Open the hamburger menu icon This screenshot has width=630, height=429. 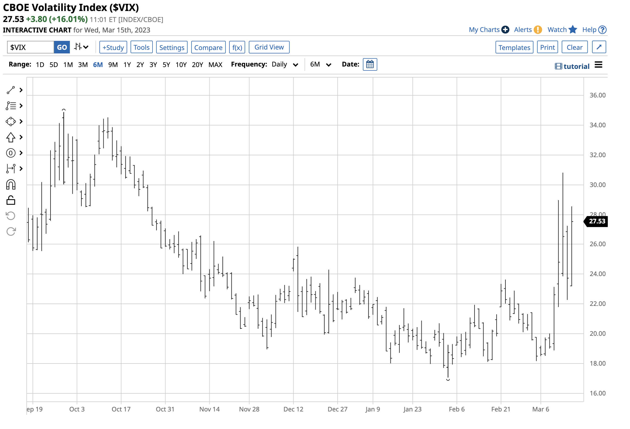pos(599,65)
